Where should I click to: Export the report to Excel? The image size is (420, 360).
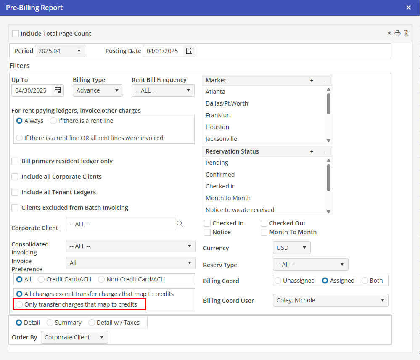tap(406, 34)
